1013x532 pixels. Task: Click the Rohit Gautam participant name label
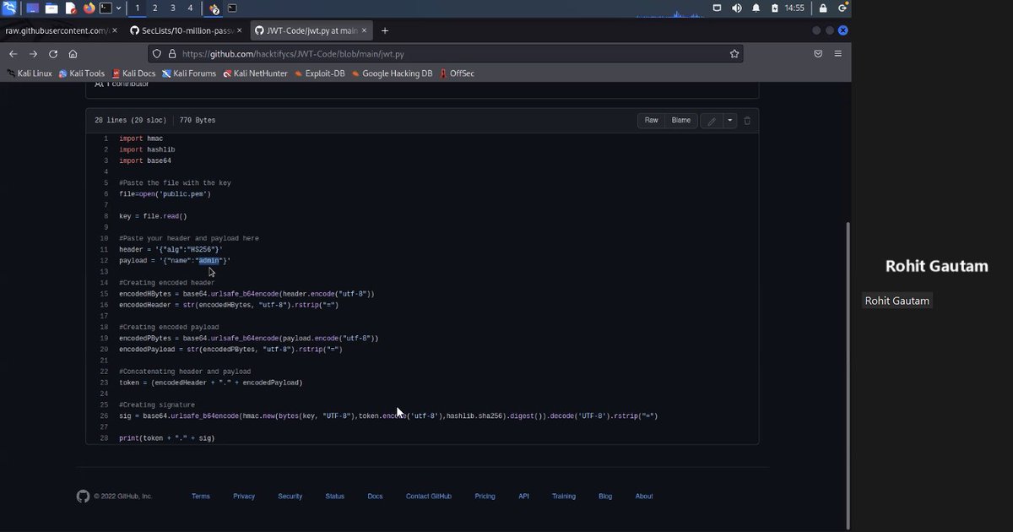pos(897,301)
